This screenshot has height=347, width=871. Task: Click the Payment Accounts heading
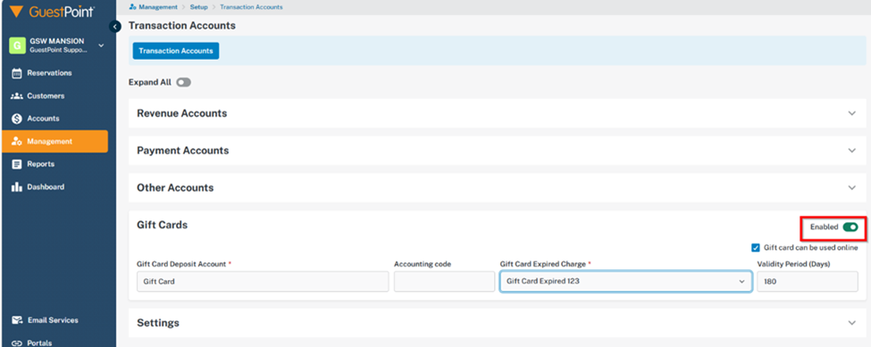183,150
